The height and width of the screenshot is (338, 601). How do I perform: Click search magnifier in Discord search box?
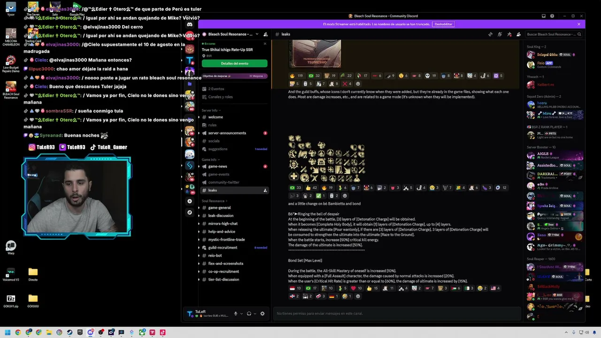[x=579, y=34]
